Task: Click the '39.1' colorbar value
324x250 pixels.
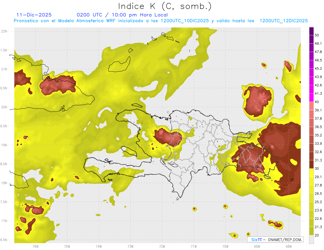Action: coord(318,110)
